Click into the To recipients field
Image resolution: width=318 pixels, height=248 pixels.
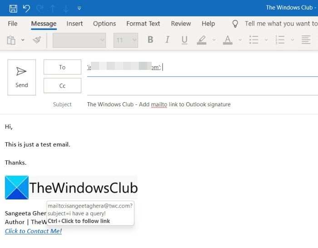pyautogui.click(x=203, y=67)
